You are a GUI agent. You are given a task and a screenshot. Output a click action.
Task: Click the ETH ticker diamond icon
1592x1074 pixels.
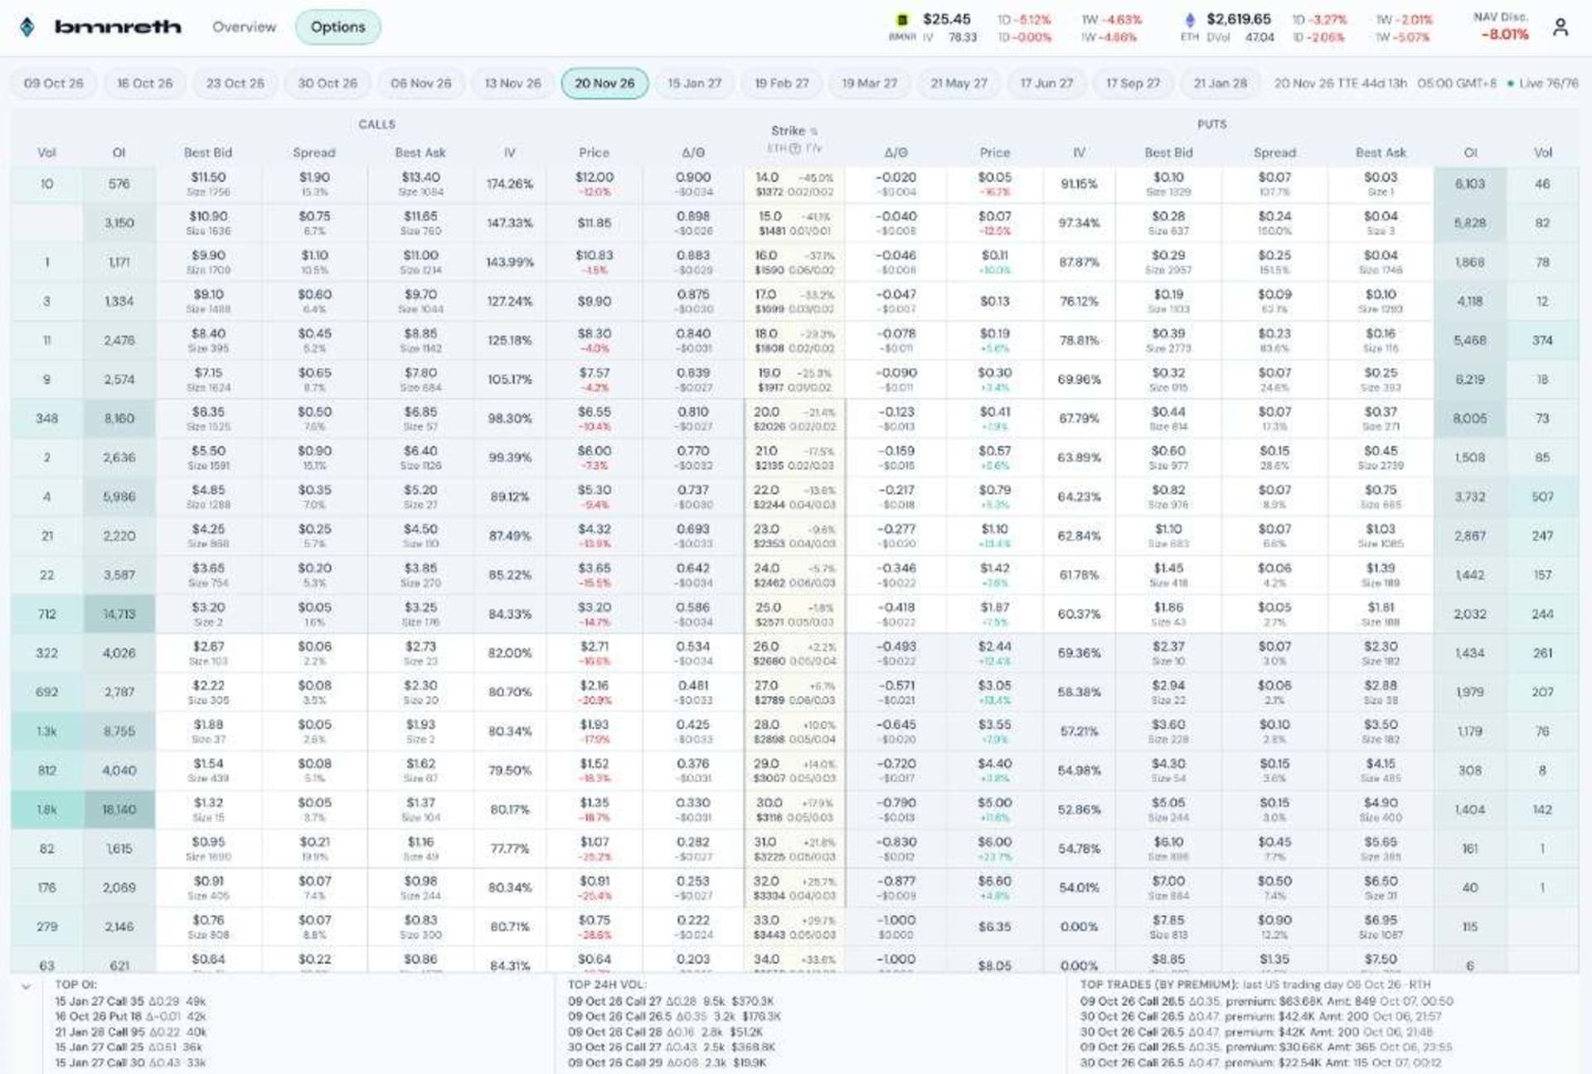tap(1191, 20)
